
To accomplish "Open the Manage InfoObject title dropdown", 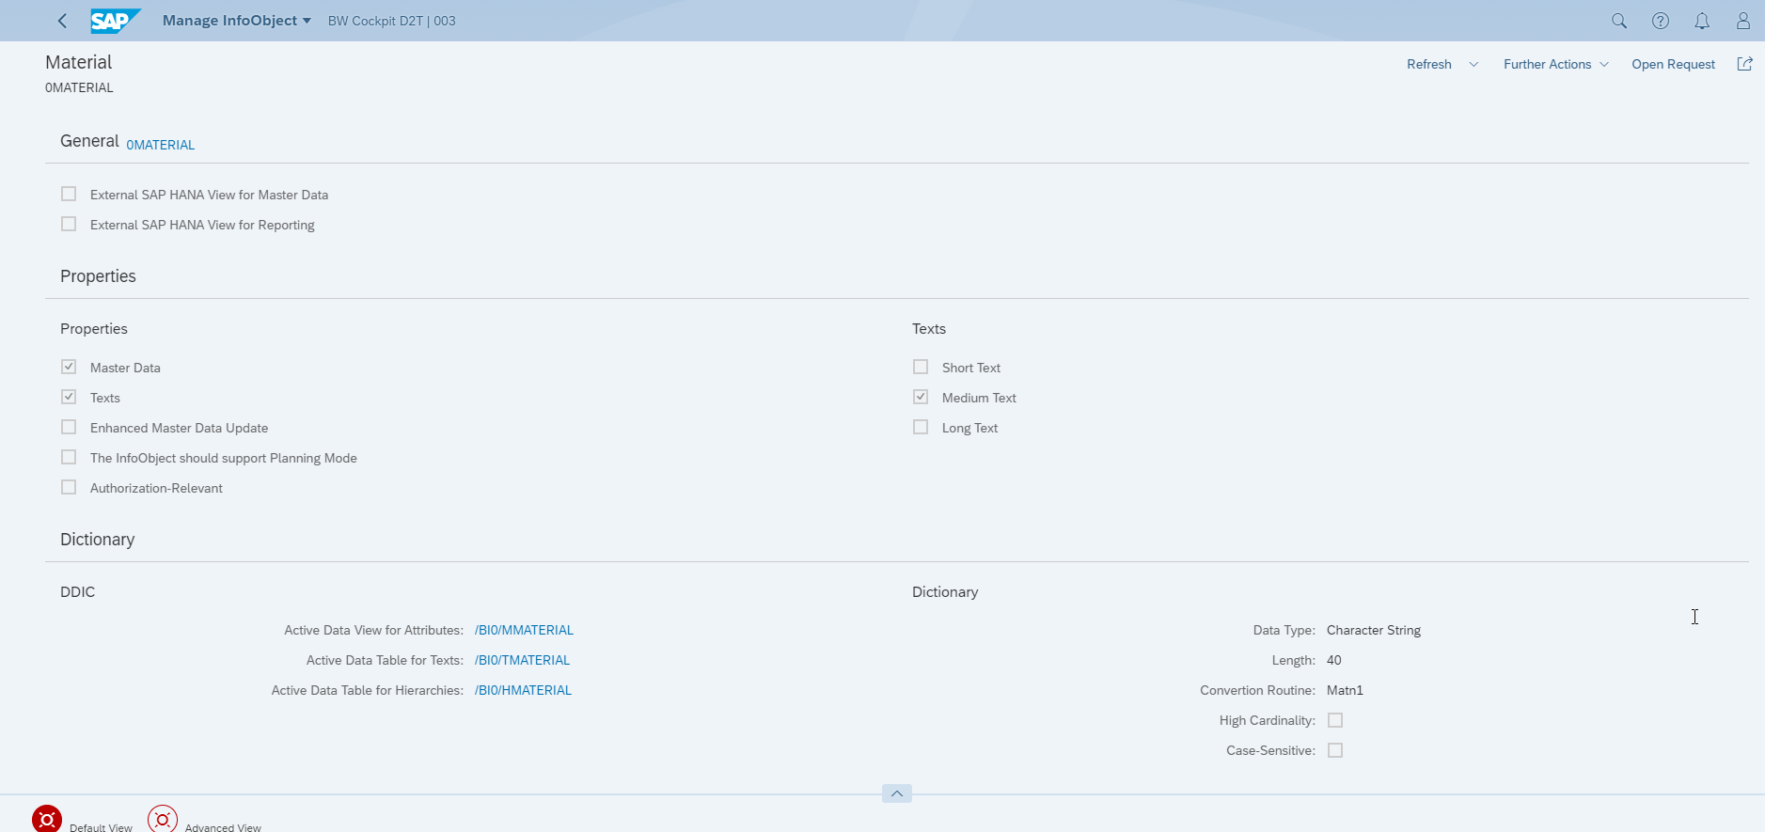I will click(236, 21).
